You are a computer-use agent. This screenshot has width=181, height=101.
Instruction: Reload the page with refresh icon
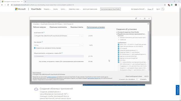[x=8, y=5]
